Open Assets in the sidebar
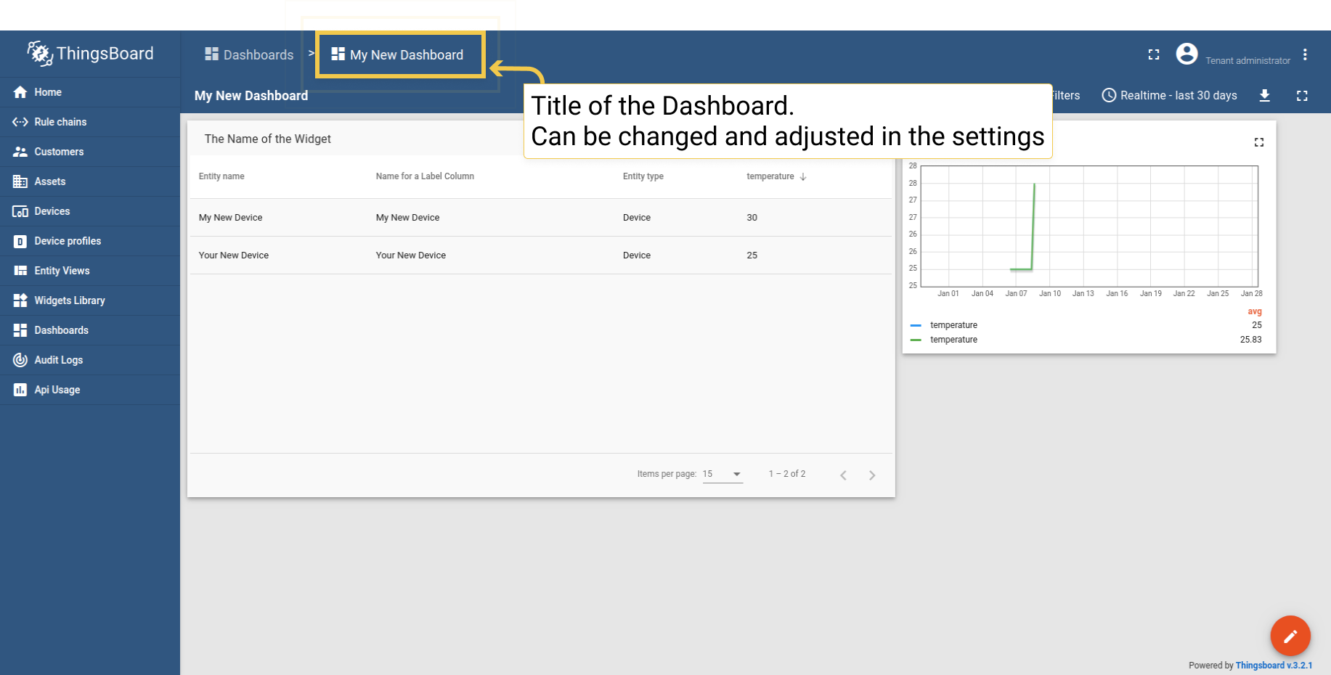Image resolution: width=1331 pixels, height=675 pixels. [x=90, y=181]
